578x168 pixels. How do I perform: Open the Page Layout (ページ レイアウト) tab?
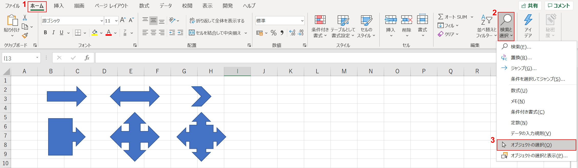tap(111, 6)
